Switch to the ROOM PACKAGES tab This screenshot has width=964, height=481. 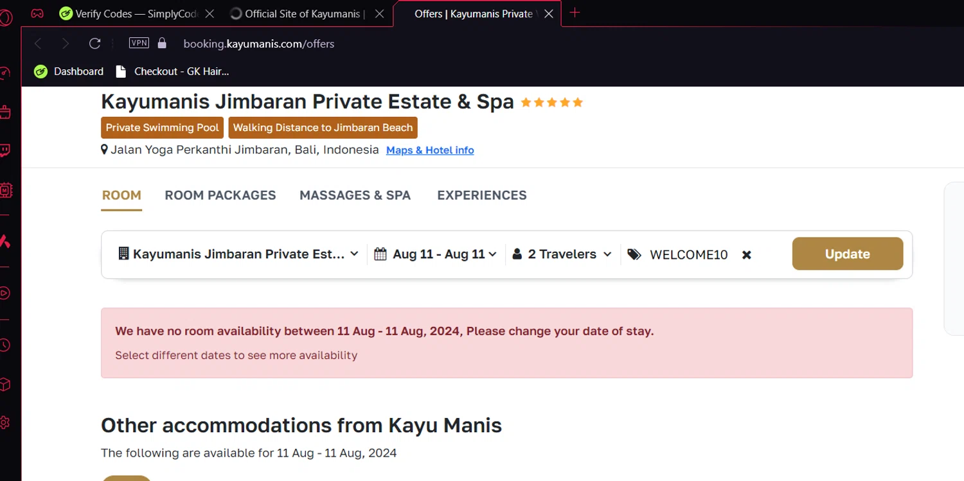[220, 195]
